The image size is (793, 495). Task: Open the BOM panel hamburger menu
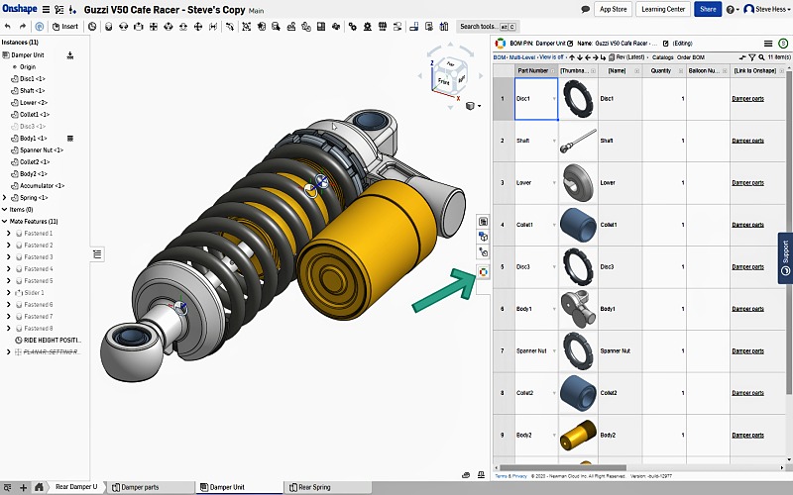[x=768, y=44]
